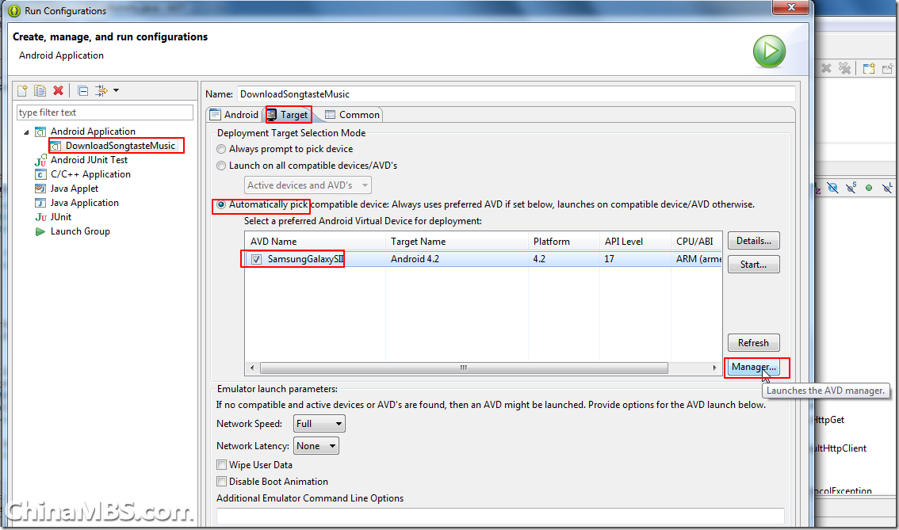Click the API Level column header

click(635, 241)
